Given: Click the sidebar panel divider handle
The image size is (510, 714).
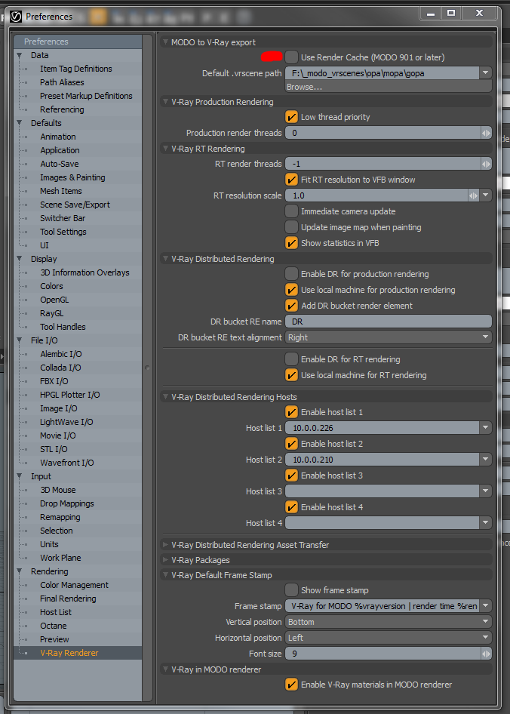Looking at the screenshot, I should point(147,368).
